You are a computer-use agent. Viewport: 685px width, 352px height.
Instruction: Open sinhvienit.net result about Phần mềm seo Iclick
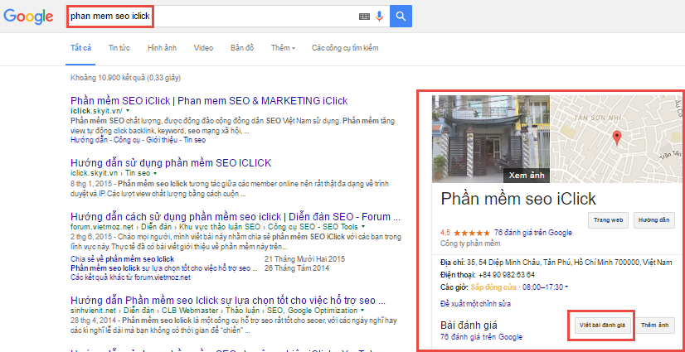pyautogui.click(x=227, y=301)
